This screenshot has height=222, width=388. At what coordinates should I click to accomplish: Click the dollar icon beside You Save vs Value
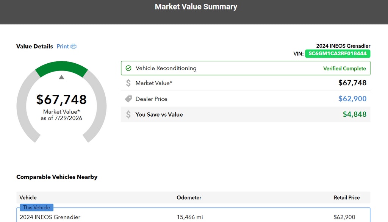(128, 114)
